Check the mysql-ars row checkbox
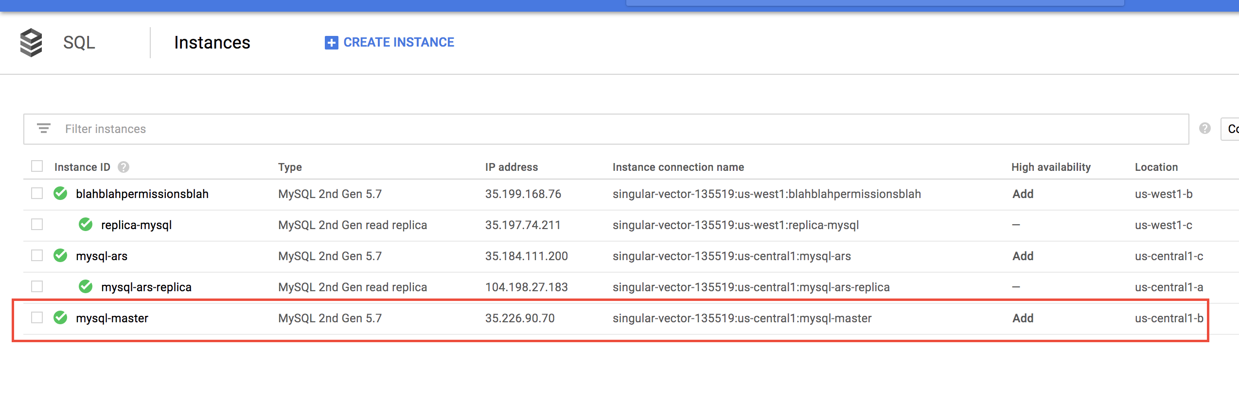This screenshot has height=398, width=1239. point(37,256)
